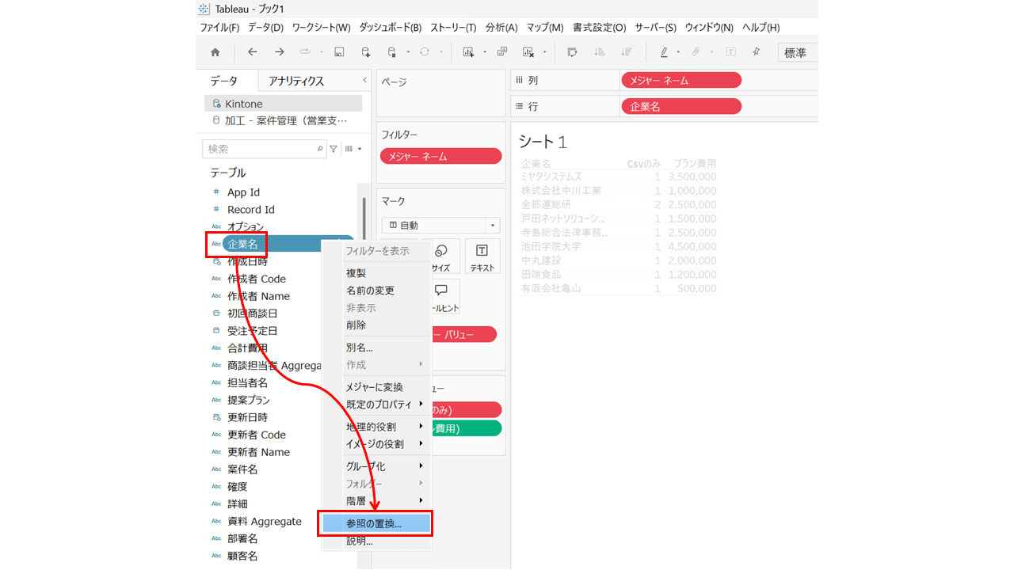Click the New Data Source icon
The width and height of the screenshot is (1014, 570).
(x=365, y=52)
